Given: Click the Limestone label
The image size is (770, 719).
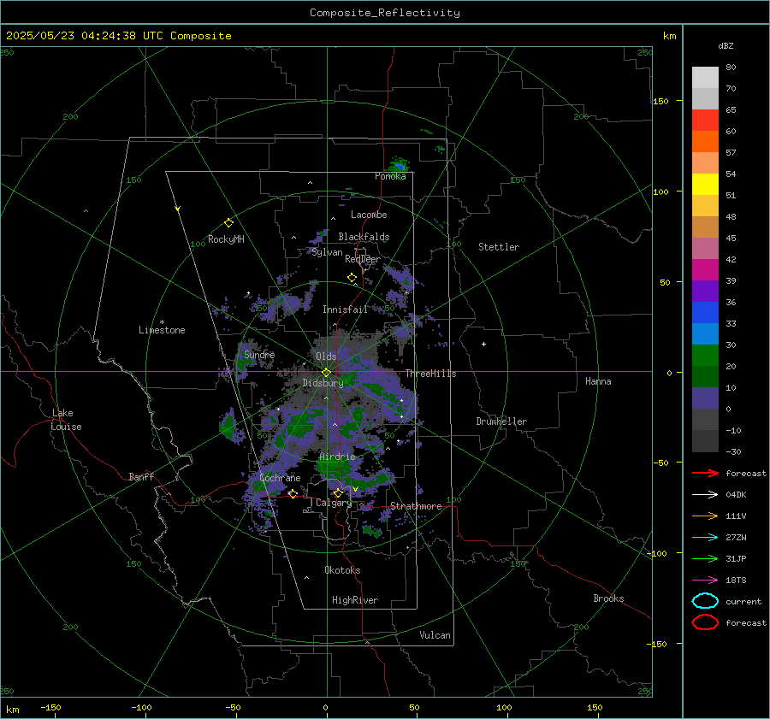Looking at the screenshot, I should pyautogui.click(x=162, y=330).
